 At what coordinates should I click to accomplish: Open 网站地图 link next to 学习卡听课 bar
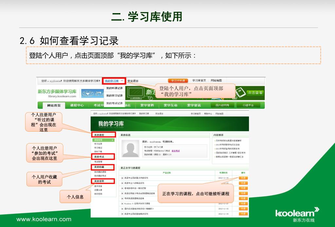[x=216, y=81]
